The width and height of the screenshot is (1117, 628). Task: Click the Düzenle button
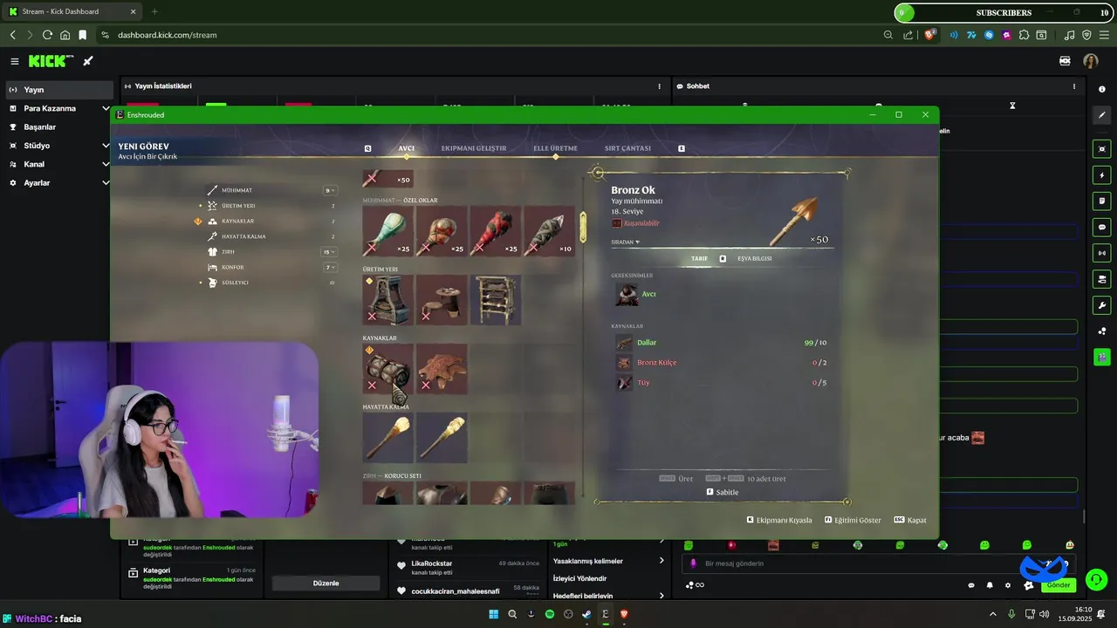click(326, 583)
